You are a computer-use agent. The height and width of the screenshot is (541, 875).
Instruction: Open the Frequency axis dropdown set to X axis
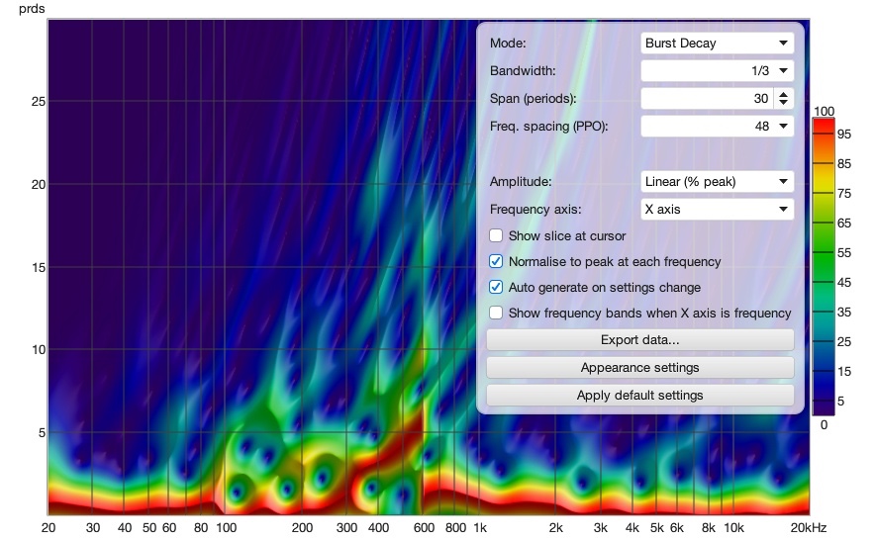[x=717, y=209]
